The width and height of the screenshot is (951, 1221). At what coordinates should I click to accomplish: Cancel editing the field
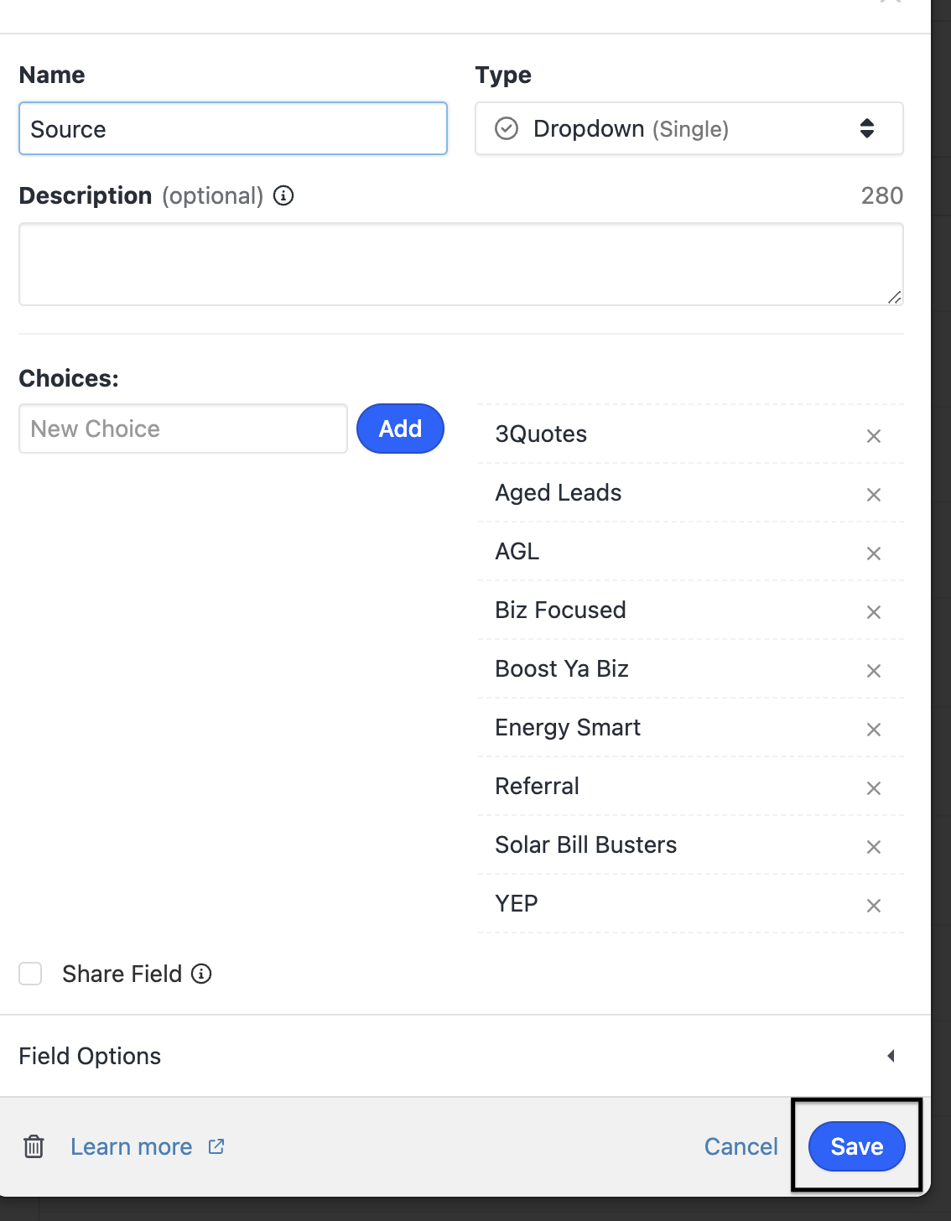[741, 1146]
